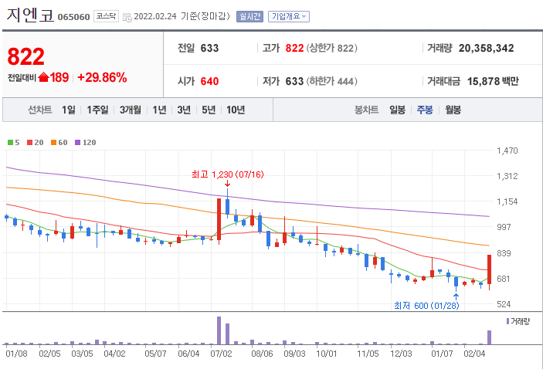Screen dimensions: 543x369
Task: Select the 월봉 candlestick chart
Action: 452,110
